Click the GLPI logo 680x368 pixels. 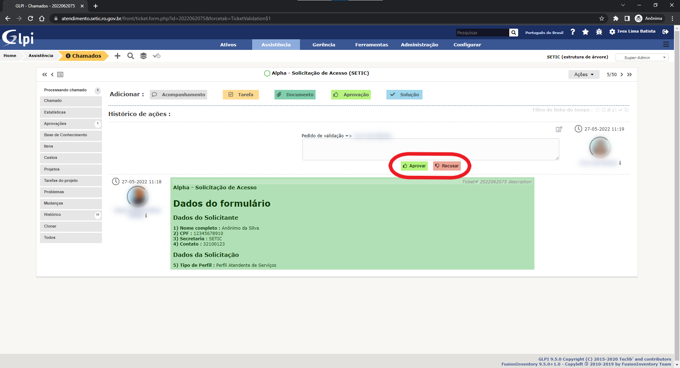pos(18,38)
